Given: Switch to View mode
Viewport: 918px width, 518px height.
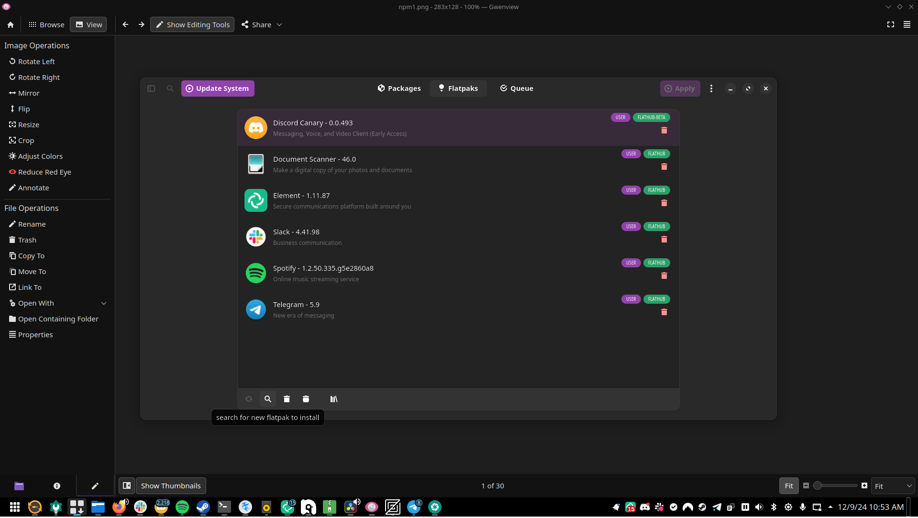Looking at the screenshot, I should pyautogui.click(x=89, y=25).
